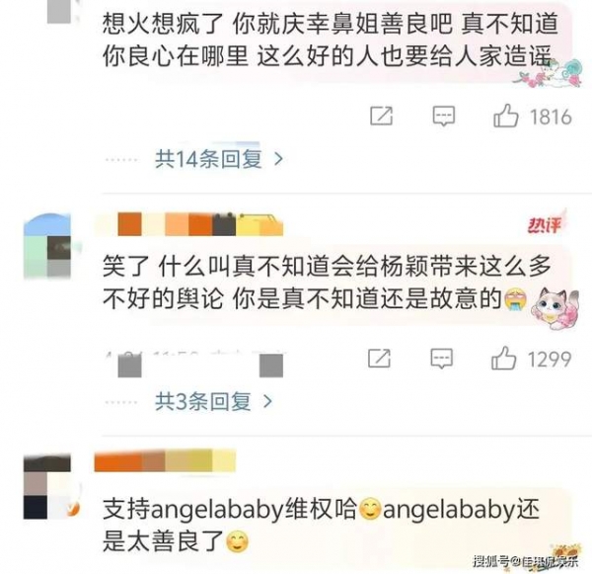Tap the like count 1816

[551, 117]
